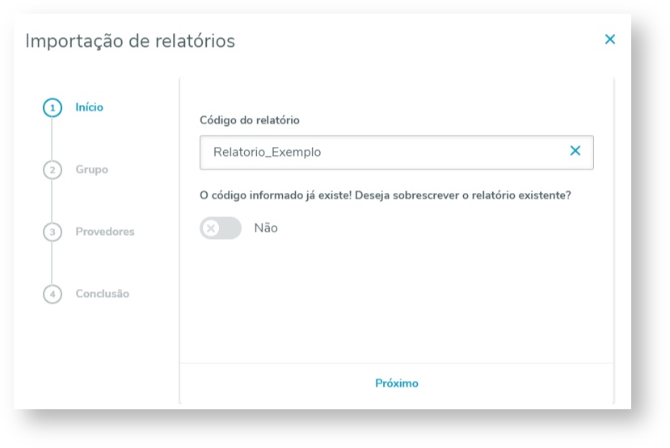670x448 pixels.
Task: Select the Início step label
Action: pos(89,107)
